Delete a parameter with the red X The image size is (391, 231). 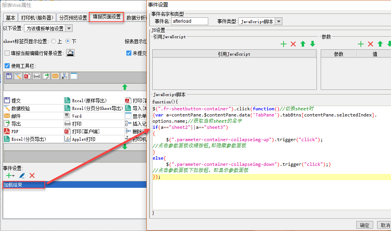(371, 44)
